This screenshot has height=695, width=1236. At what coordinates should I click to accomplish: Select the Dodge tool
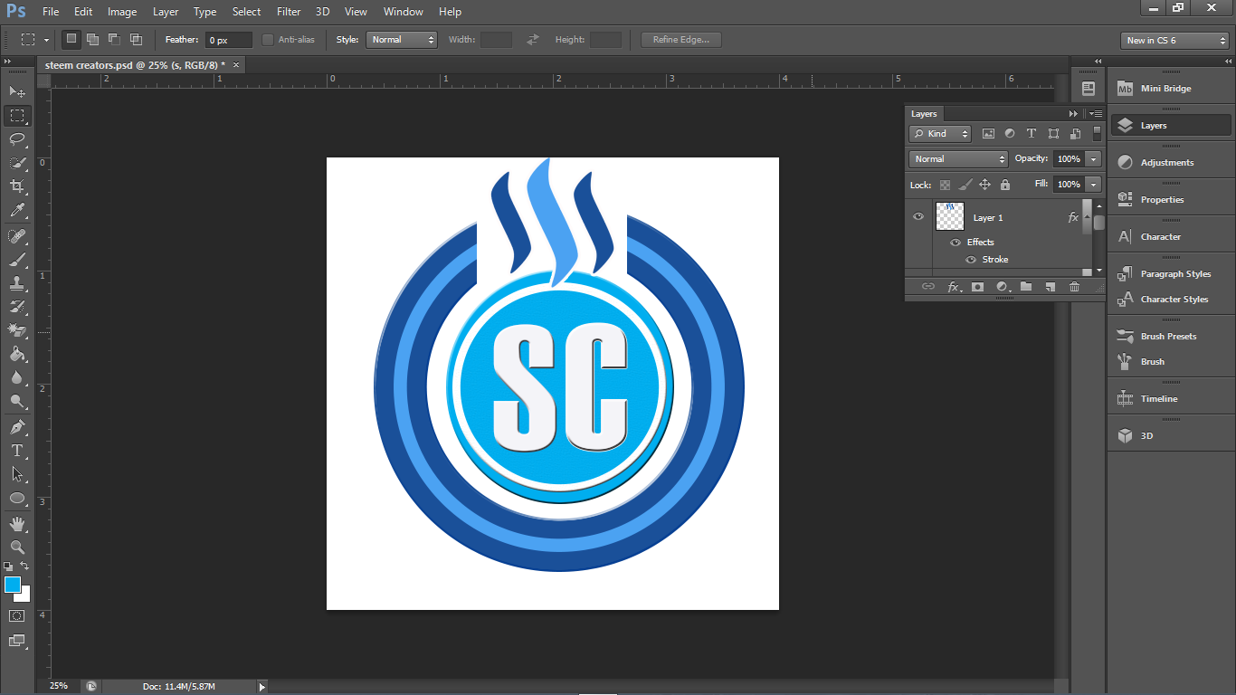pyautogui.click(x=17, y=401)
